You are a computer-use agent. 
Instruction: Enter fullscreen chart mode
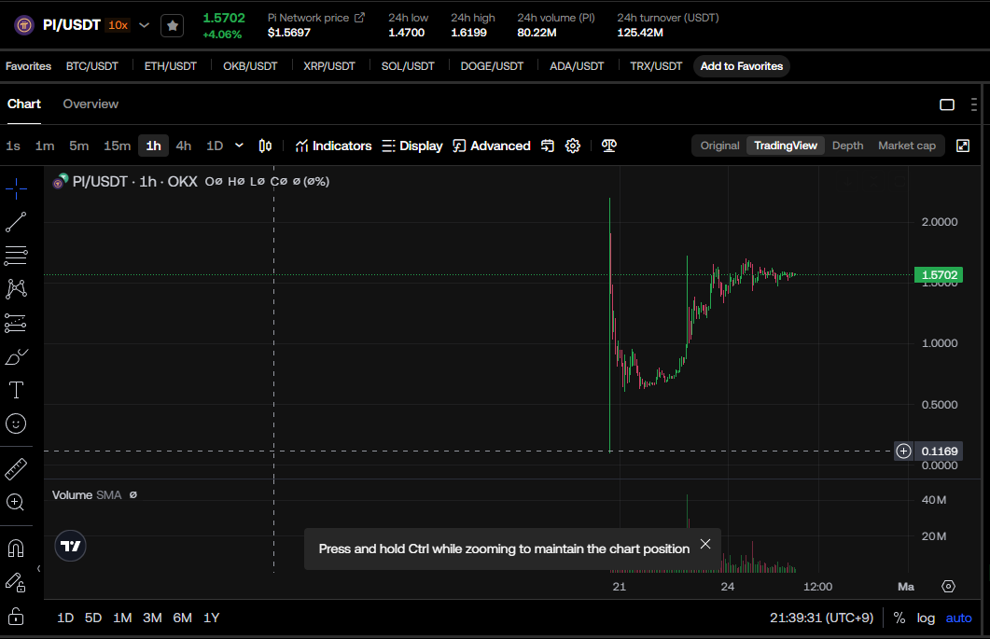coord(963,146)
